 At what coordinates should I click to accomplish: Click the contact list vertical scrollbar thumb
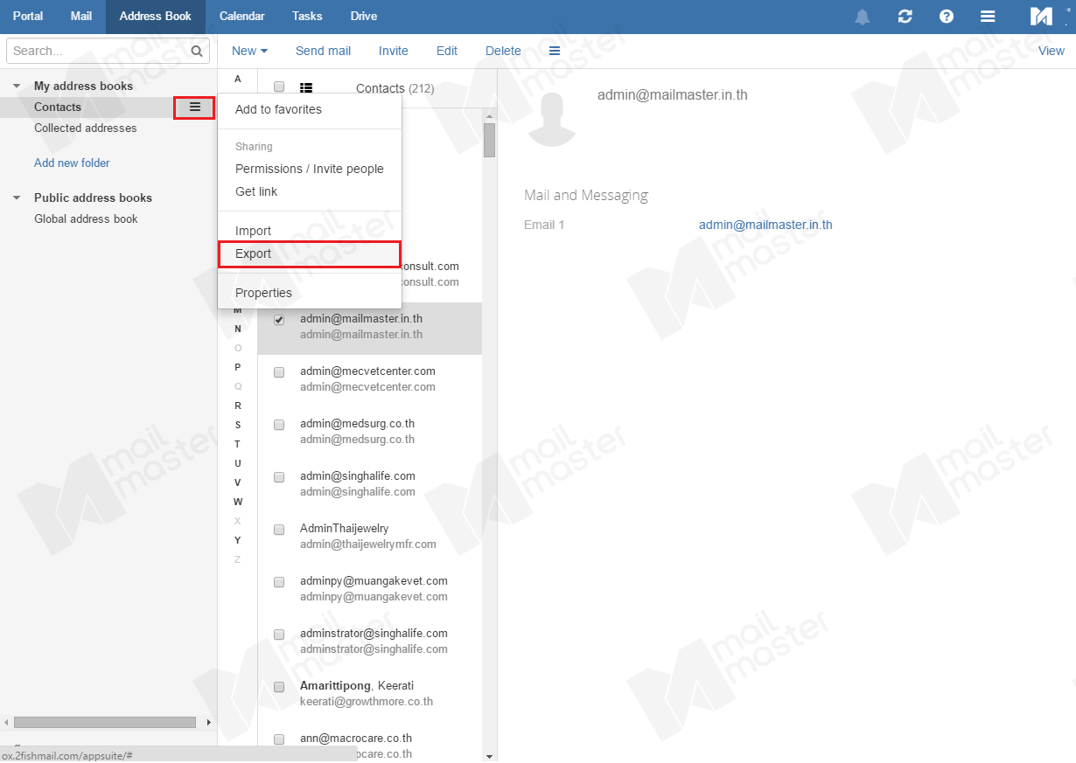[x=489, y=140]
